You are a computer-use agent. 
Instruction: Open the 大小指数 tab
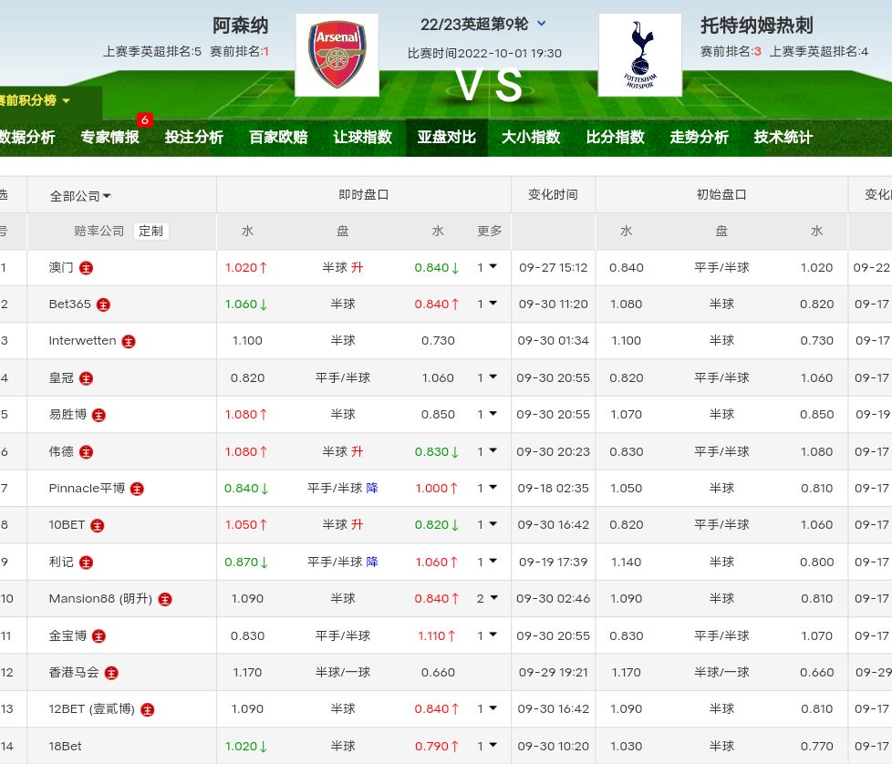click(x=530, y=138)
